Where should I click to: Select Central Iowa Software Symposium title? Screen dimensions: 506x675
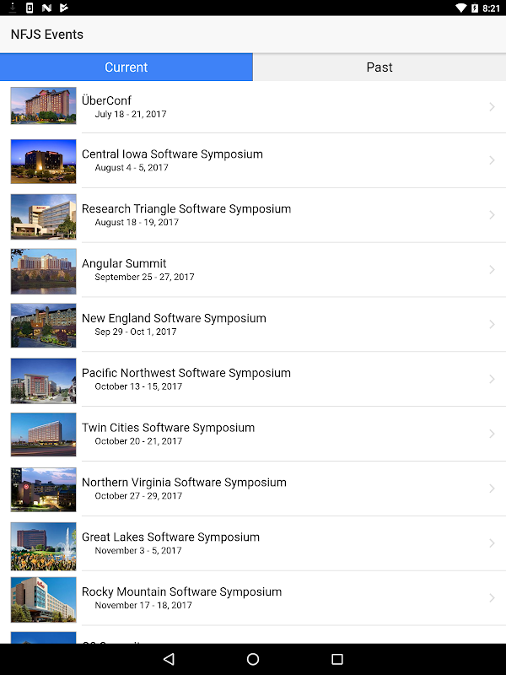(x=172, y=154)
